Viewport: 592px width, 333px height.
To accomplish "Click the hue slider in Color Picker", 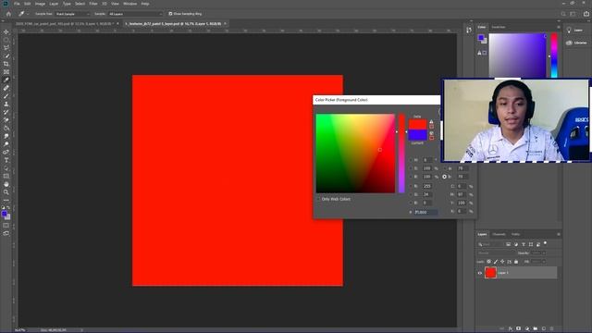I will coord(401,154).
